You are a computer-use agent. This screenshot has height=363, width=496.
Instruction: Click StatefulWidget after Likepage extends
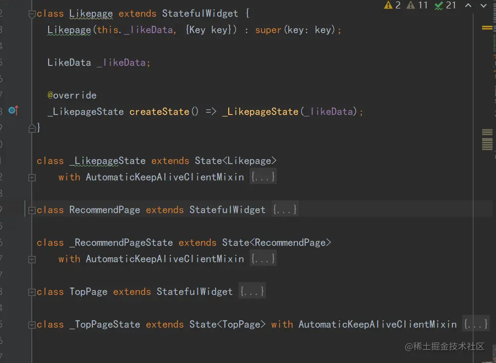pyautogui.click(x=200, y=13)
